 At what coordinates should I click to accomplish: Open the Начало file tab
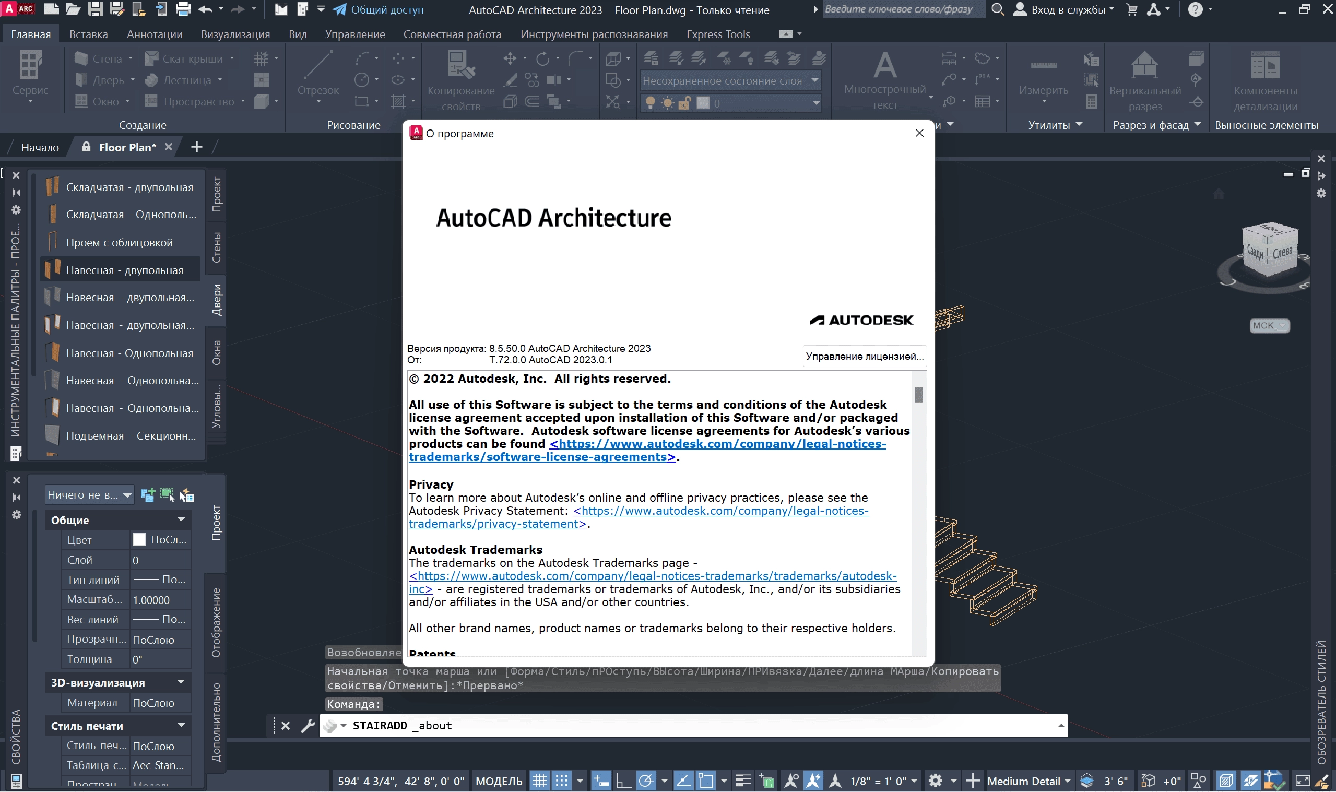point(40,147)
